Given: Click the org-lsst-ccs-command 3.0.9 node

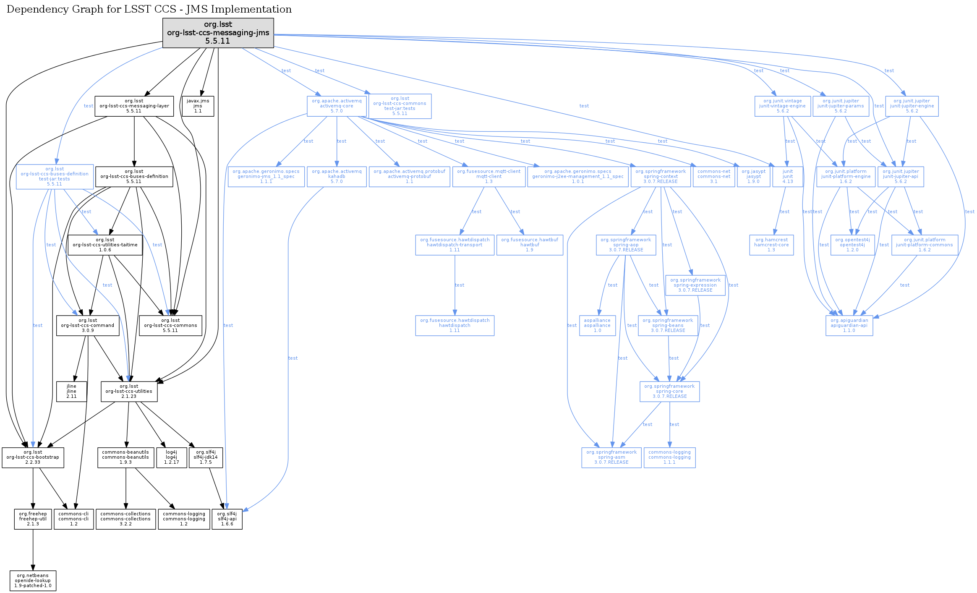Looking at the screenshot, I should click(88, 326).
